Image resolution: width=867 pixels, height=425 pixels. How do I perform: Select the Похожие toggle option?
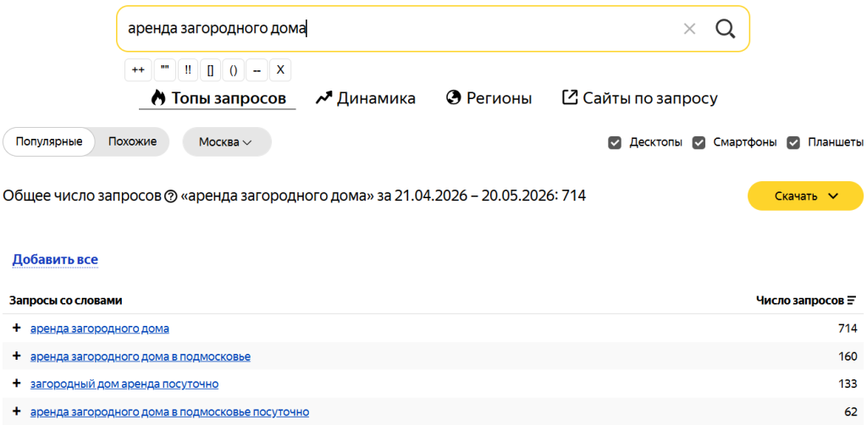(x=132, y=141)
